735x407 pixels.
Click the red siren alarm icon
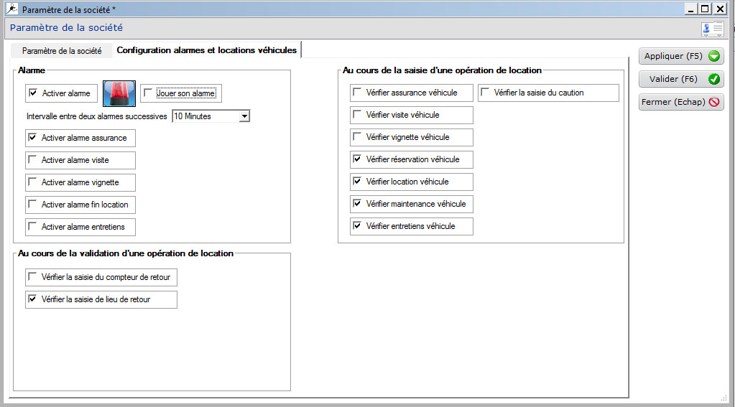tap(119, 93)
